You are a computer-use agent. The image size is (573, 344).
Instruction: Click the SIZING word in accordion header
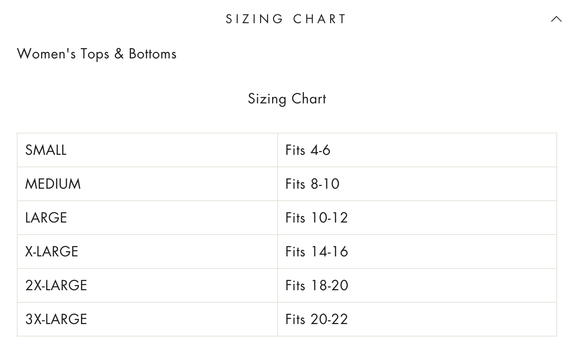254,19
